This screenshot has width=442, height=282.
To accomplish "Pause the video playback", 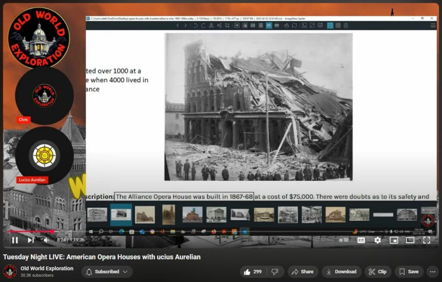I will point(15,240).
